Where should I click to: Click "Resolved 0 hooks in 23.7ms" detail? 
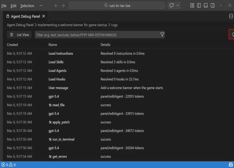(x=120, y=79)
